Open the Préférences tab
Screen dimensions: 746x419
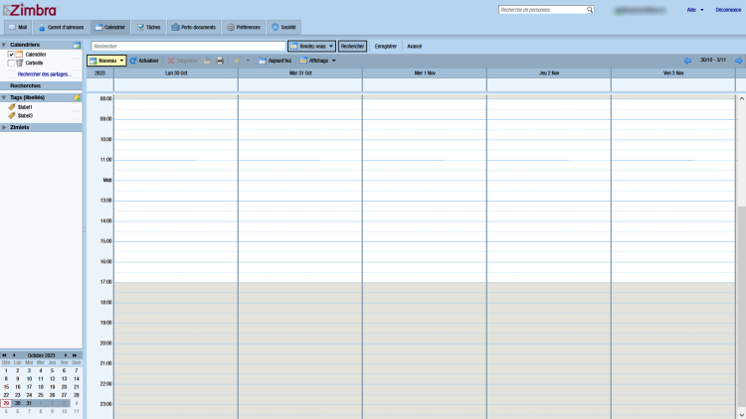coord(244,27)
